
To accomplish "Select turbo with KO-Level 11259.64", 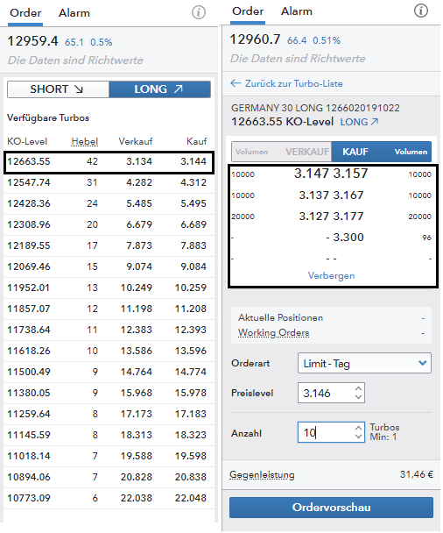I will click(x=109, y=415).
